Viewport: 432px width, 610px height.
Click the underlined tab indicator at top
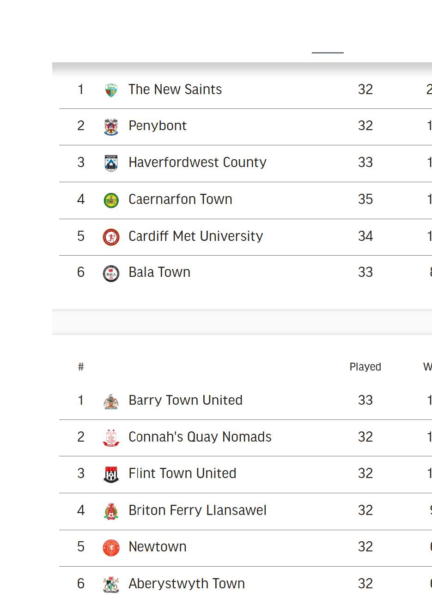pos(328,53)
